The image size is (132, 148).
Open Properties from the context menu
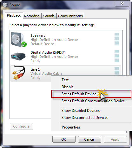pyautogui.click(x=71, y=127)
